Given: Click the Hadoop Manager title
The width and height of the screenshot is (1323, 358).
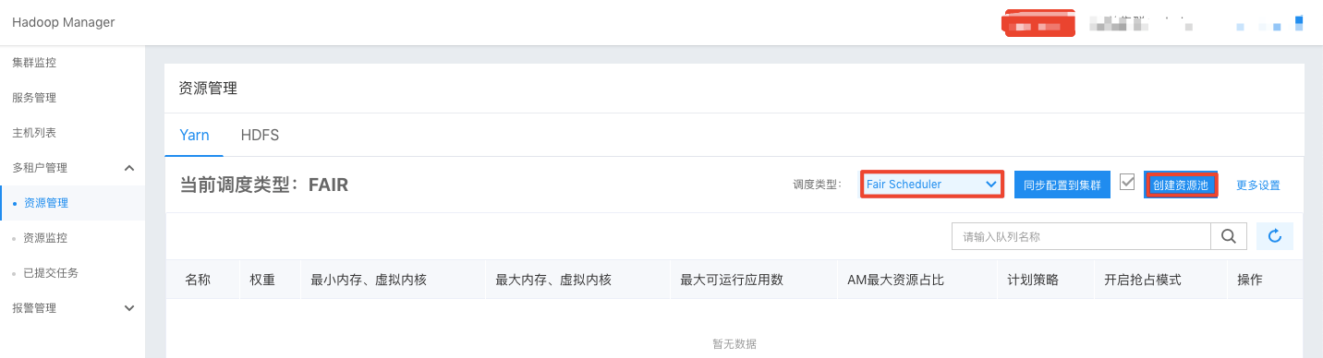Looking at the screenshot, I should (x=64, y=22).
